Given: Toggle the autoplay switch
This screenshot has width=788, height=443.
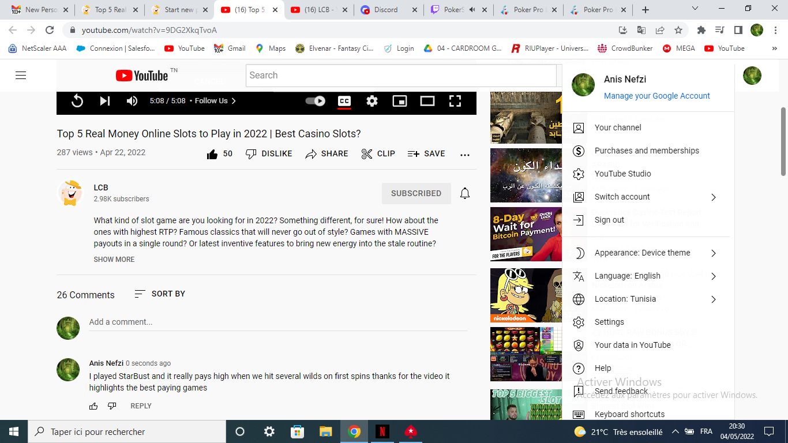Looking at the screenshot, I should tap(316, 101).
